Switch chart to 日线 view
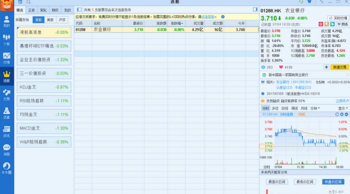 [285, 108]
